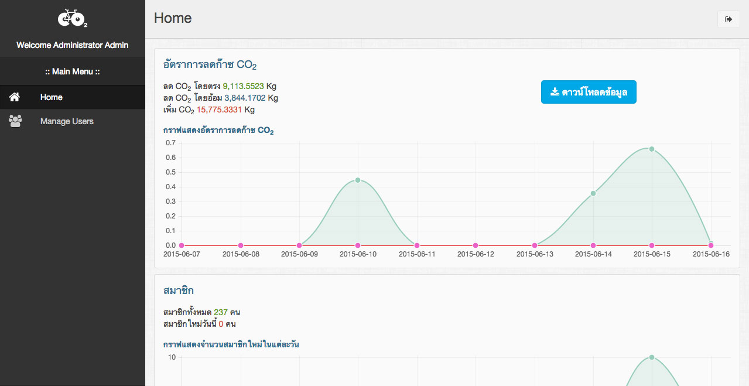Click the อัตราการลดก๊าซ CO2 panel heading
The image size is (749, 386).
pyautogui.click(x=210, y=64)
